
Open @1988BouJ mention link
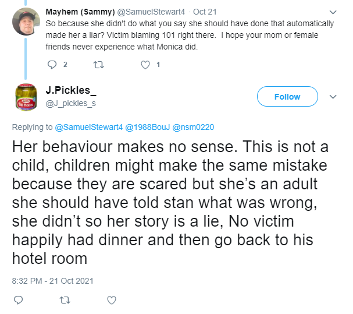[x=148, y=127]
